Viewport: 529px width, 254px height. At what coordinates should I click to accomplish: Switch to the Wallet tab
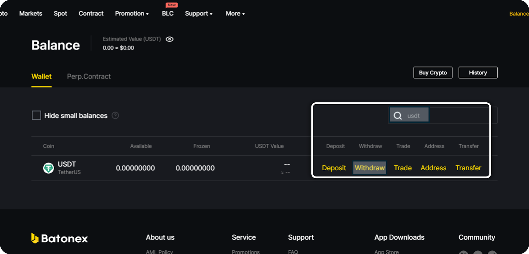pos(41,76)
